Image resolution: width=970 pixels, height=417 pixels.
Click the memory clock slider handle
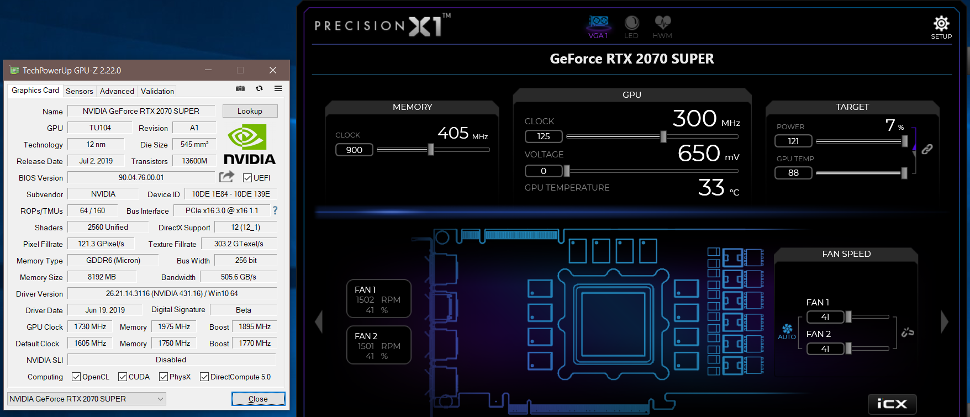tap(431, 149)
